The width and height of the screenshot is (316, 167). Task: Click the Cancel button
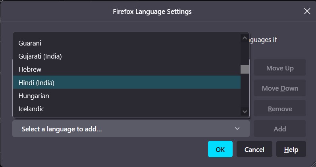(254, 150)
